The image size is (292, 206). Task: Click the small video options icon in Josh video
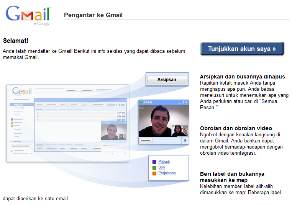[x=142, y=107]
